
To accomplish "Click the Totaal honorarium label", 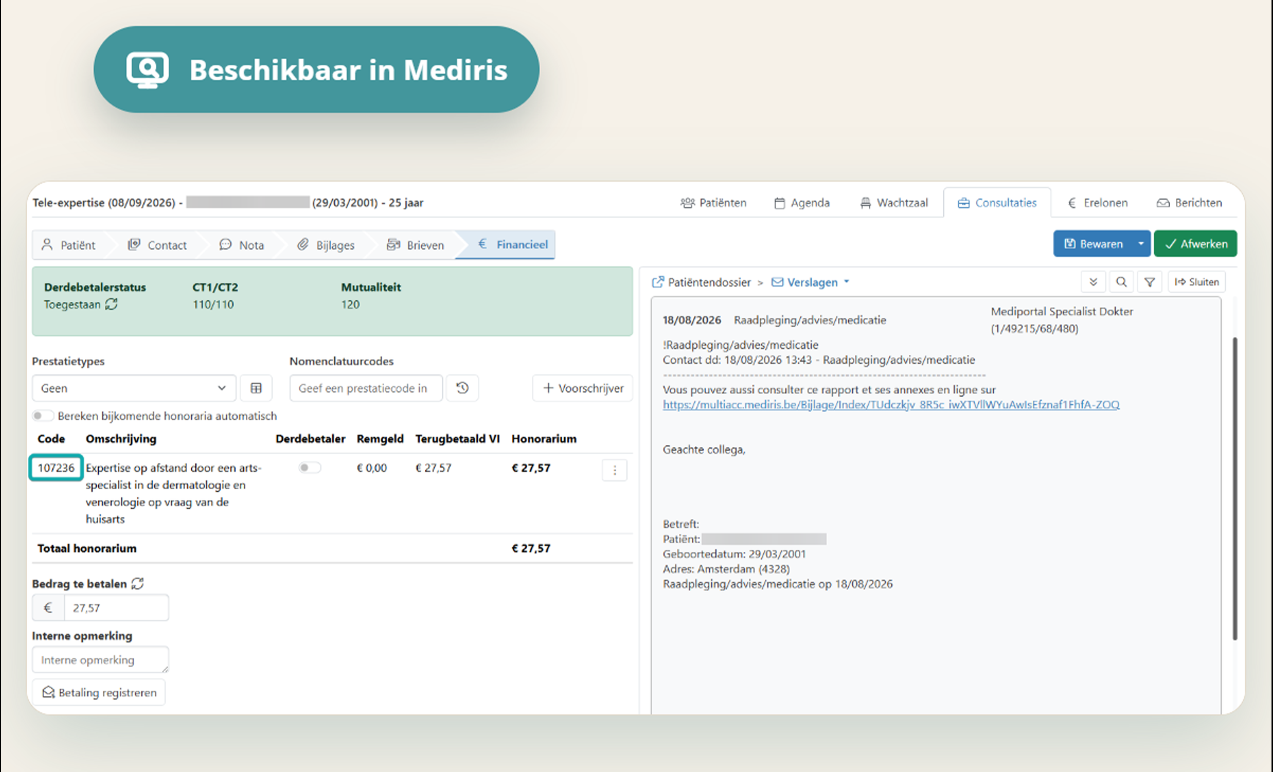I will [87, 548].
